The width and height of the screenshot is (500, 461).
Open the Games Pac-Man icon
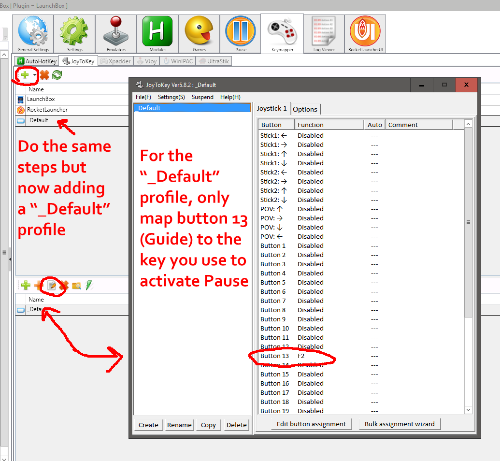[199, 34]
